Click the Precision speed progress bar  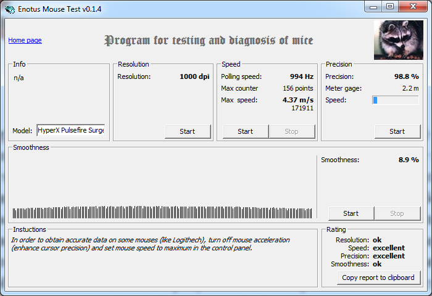click(x=396, y=101)
